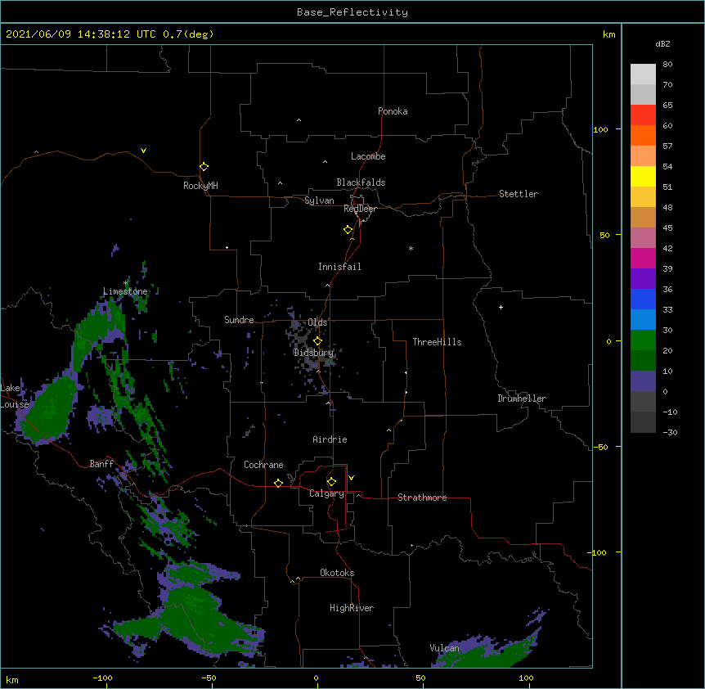Click the Drumheller town label
Viewport: 705px width, 689px height.
point(522,399)
